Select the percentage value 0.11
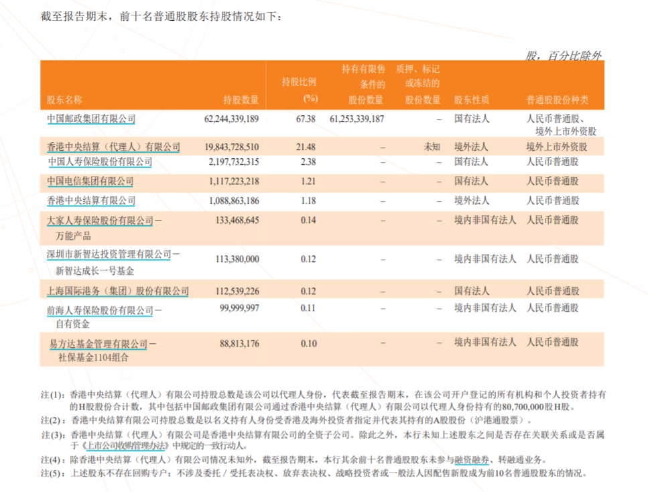Viewport: 648px width, 492px height. [x=308, y=308]
